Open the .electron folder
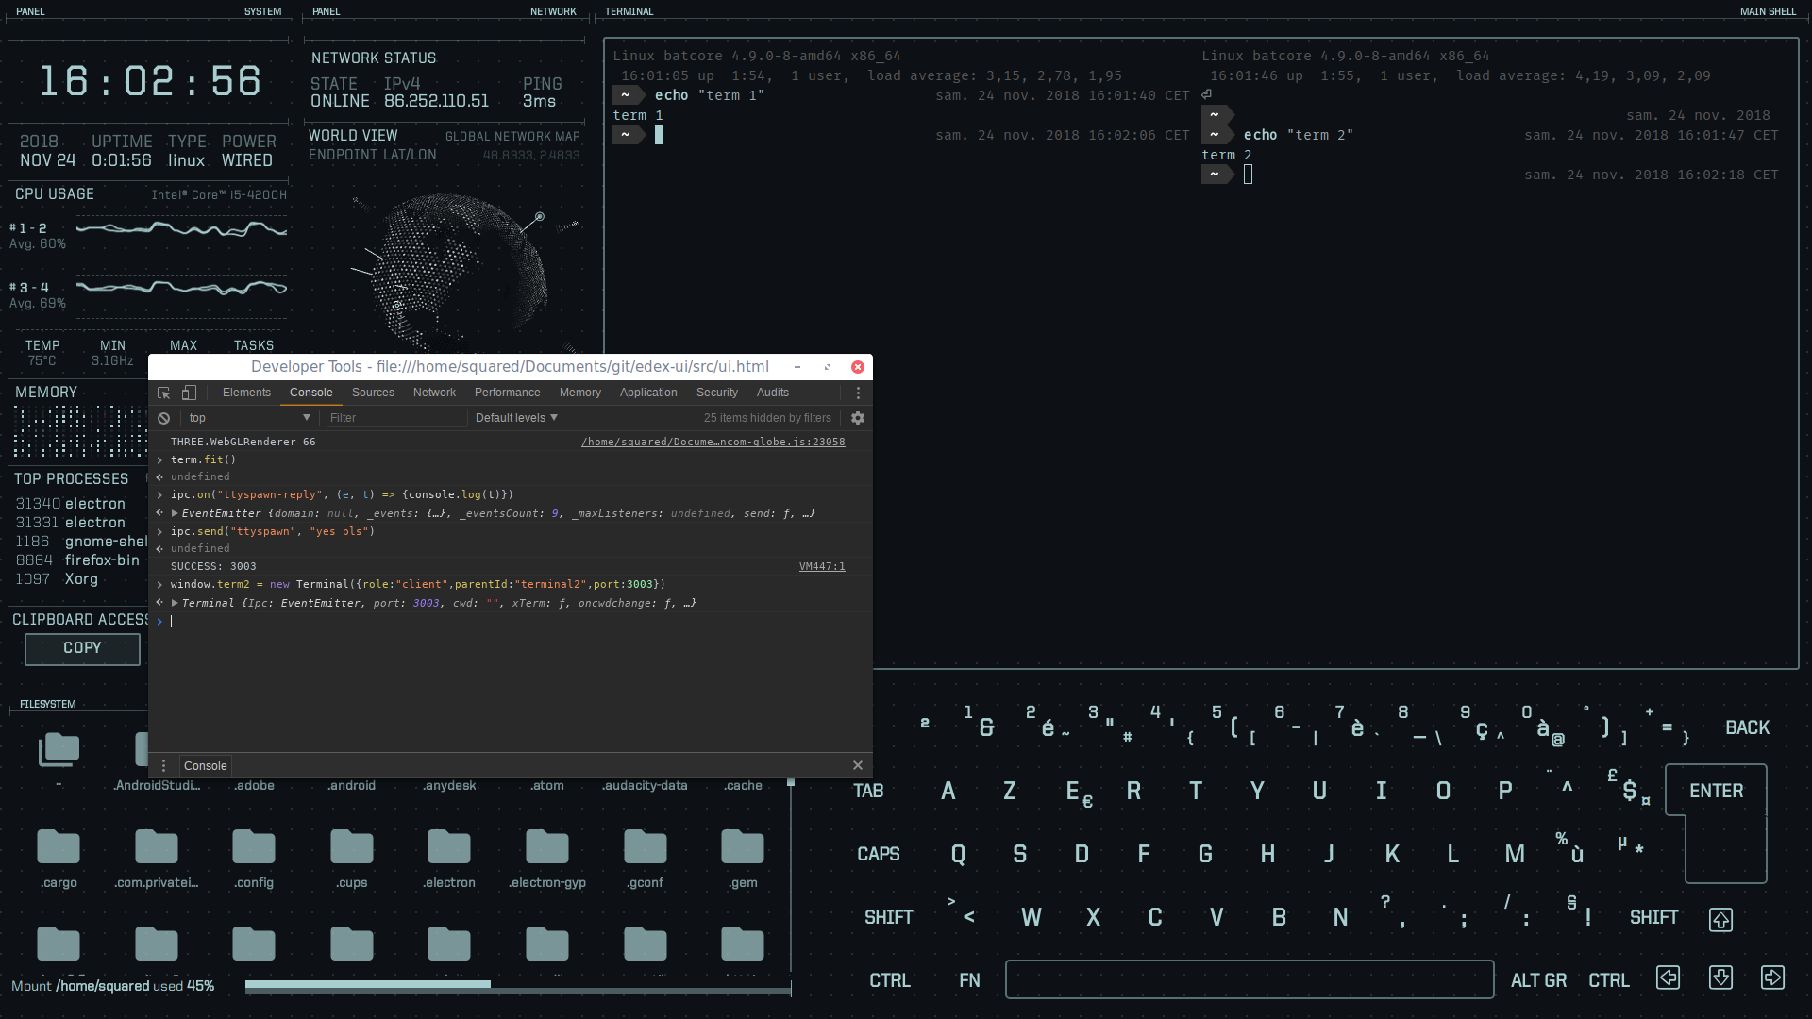Image resolution: width=1812 pixels, height=1019 pixels. click(x=448, y=847)
